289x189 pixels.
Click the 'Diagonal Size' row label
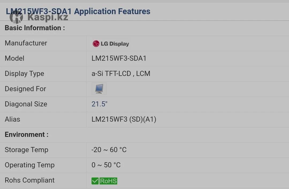click(x=26, y=104)
